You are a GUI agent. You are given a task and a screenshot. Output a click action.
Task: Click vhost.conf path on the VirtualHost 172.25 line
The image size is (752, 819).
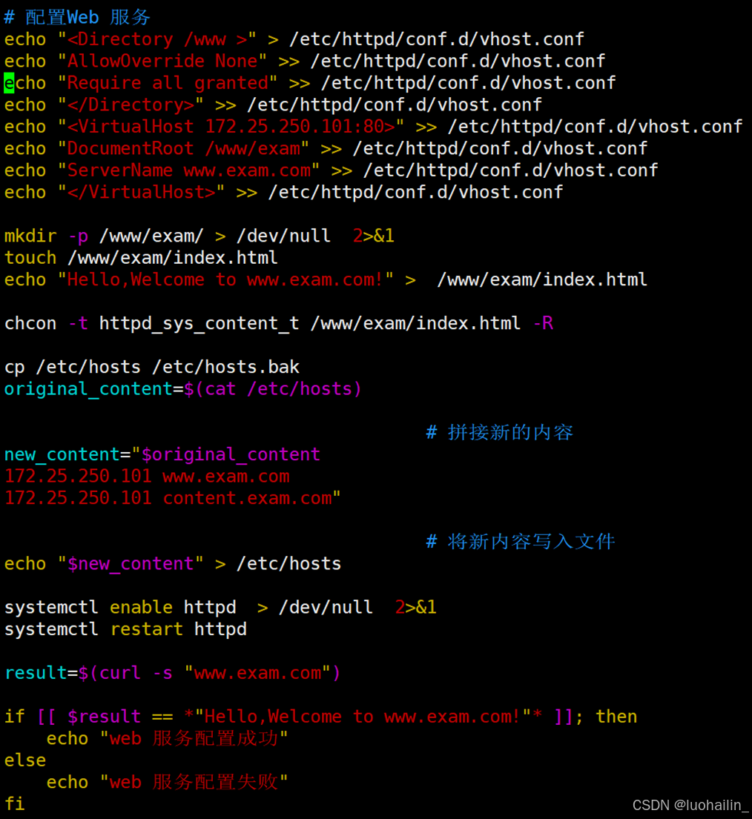(596, 127)
